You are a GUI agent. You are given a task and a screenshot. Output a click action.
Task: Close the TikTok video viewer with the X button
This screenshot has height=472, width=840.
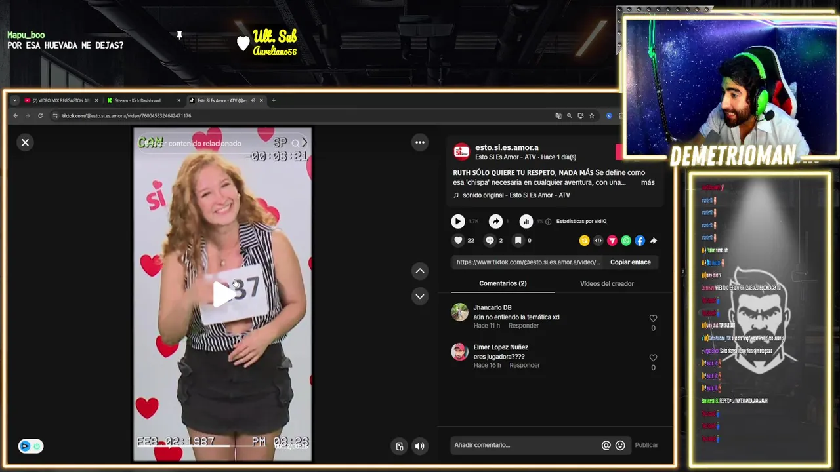(25, 142)
